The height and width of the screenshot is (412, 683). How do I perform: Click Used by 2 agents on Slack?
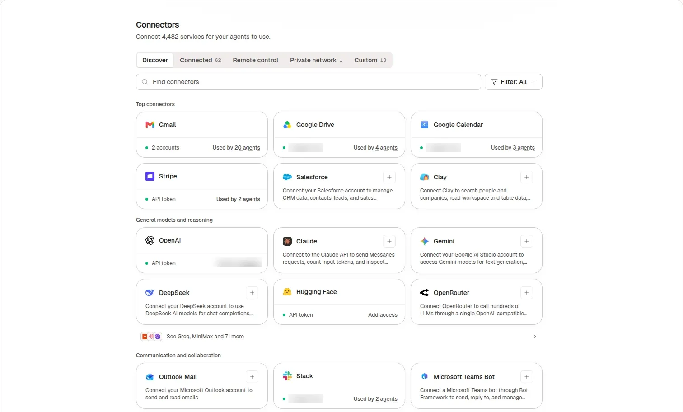pos(375,399)
